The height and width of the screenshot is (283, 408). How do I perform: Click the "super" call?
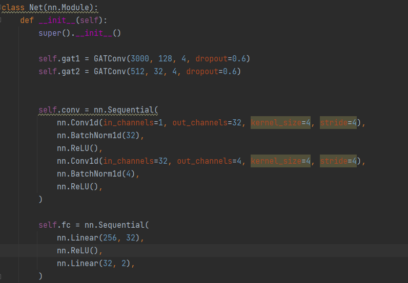50,33
